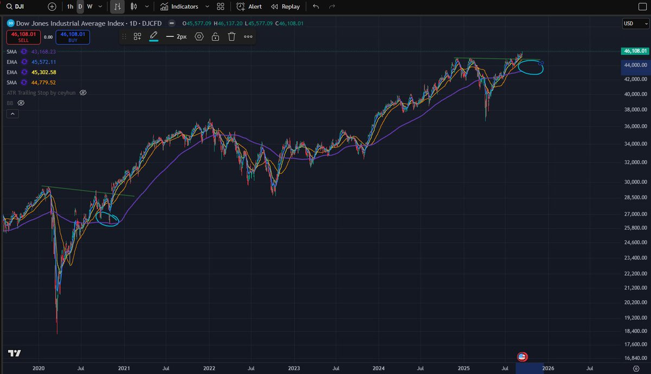Show the hidden BB indicator
This screenshot has height=374, width=651.
click(x=21, y=103)
